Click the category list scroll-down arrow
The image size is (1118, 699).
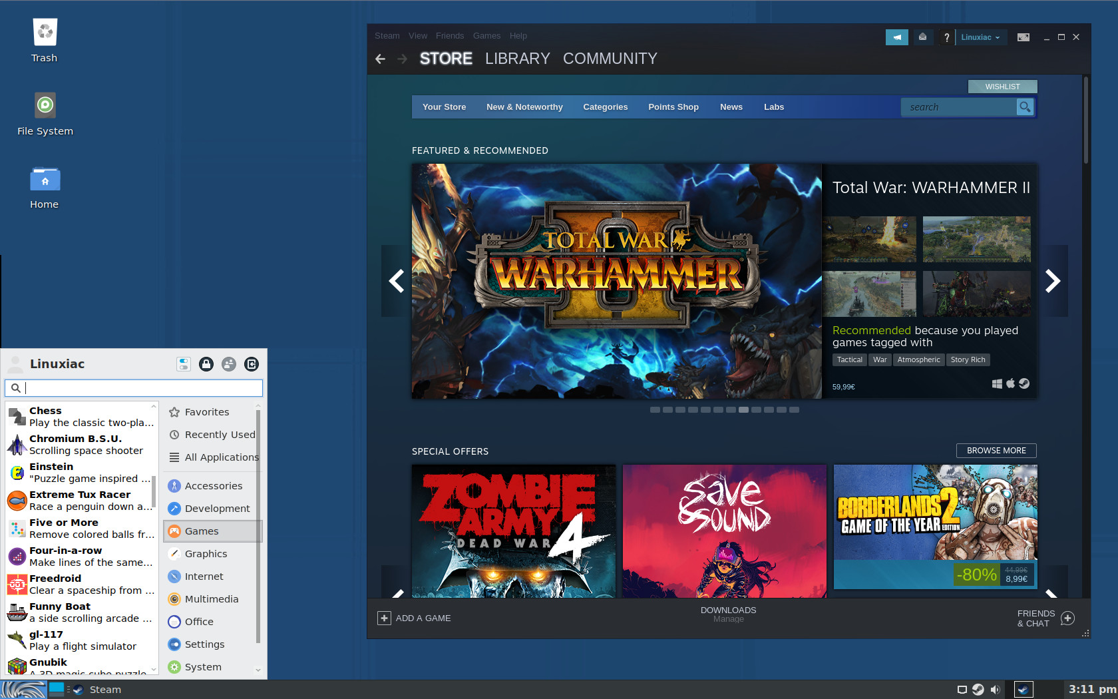click(258, 670)
